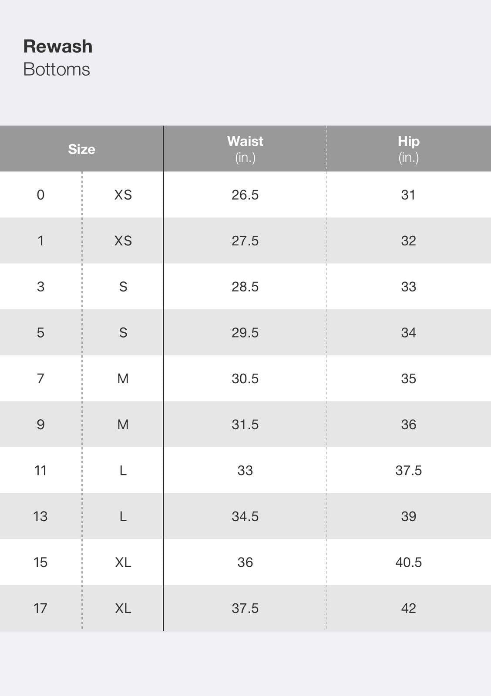Click the M label in size 9 row
This screenshot has height=696, width=491.
click(123, 425)
